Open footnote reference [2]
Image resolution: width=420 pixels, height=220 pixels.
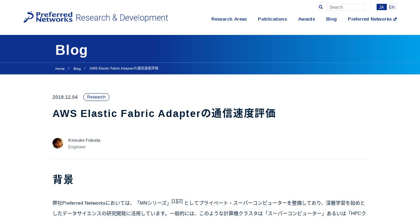(180, 201)
